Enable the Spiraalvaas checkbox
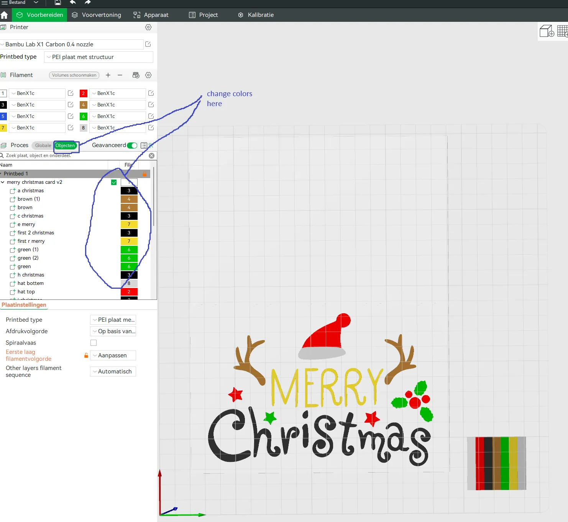This screenshot has height=522, width=568. 94,343
